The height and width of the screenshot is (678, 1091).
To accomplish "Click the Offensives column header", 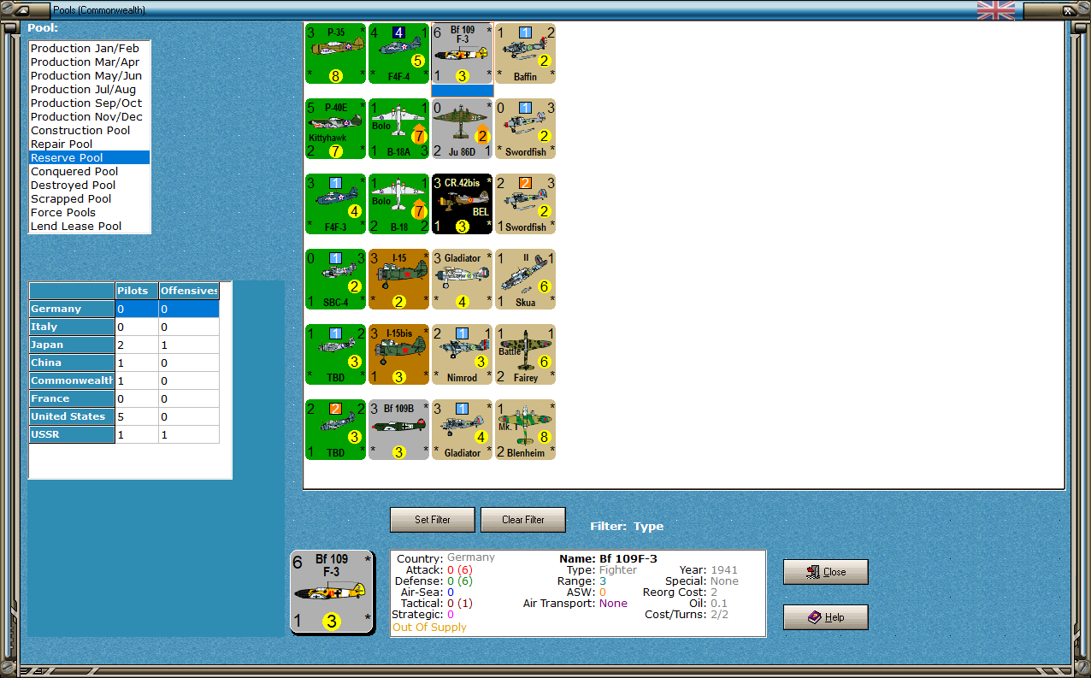I will (189, 291).
